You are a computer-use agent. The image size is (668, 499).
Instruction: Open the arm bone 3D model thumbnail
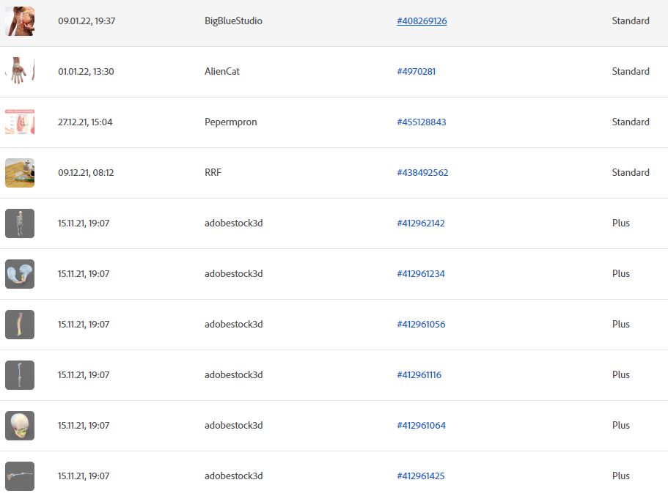[x=20, y=476]
